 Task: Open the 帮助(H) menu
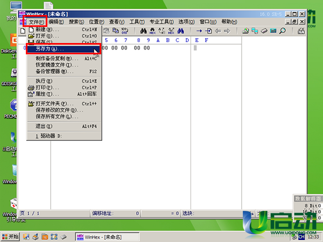tap(229, 22)
